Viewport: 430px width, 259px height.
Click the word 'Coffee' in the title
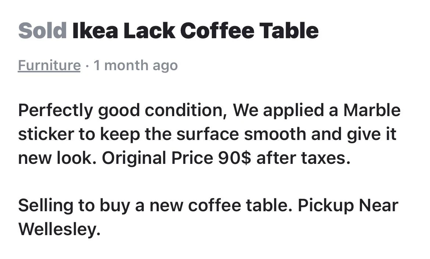[217, 30]
